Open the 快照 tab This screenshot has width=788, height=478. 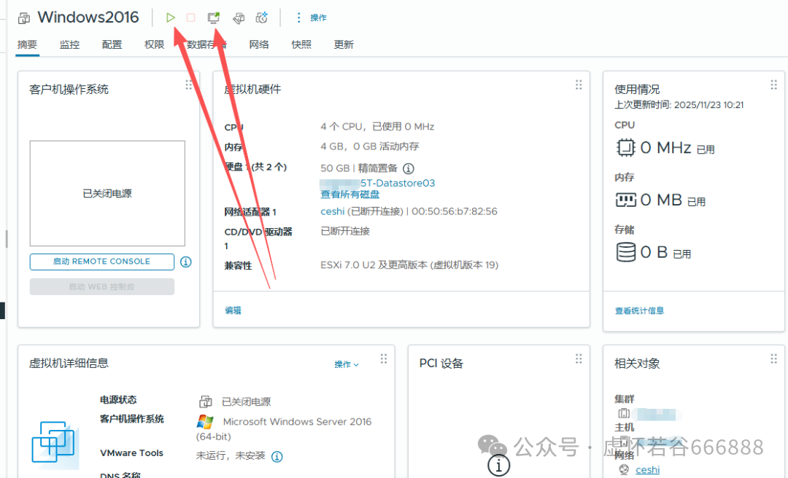tap(301, 44)
